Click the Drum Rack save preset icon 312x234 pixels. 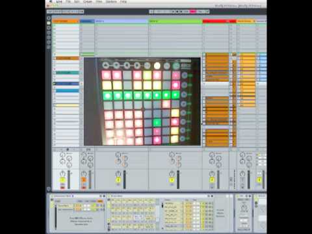pyautogui.click(x=212, y=196)
